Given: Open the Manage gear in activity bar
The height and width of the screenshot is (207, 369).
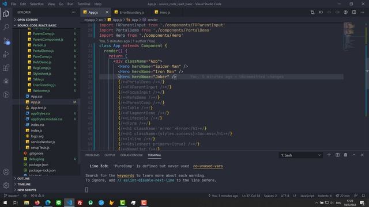Looking at the screenshot, I should tap(6, 185).
